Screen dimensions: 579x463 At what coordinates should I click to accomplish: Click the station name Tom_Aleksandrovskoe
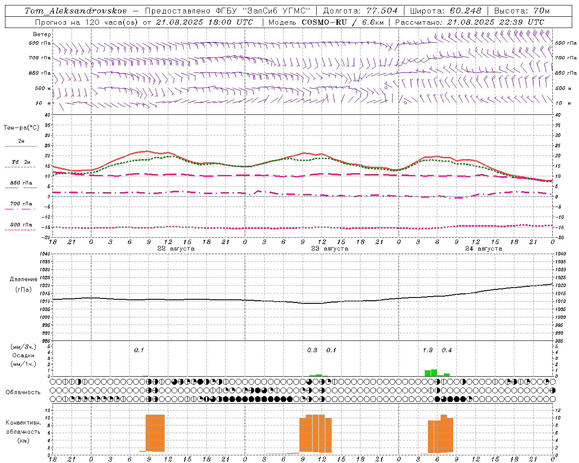(76, 11)
